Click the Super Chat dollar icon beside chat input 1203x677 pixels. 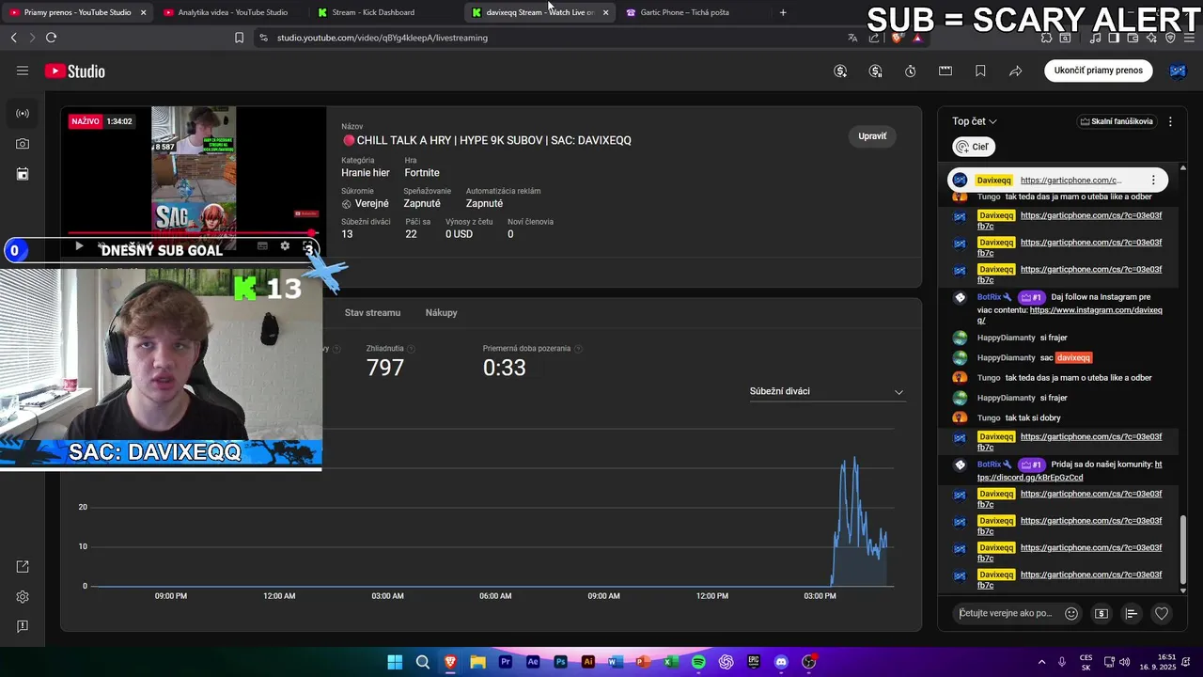pyautogui.click(x=1101, y=614)
